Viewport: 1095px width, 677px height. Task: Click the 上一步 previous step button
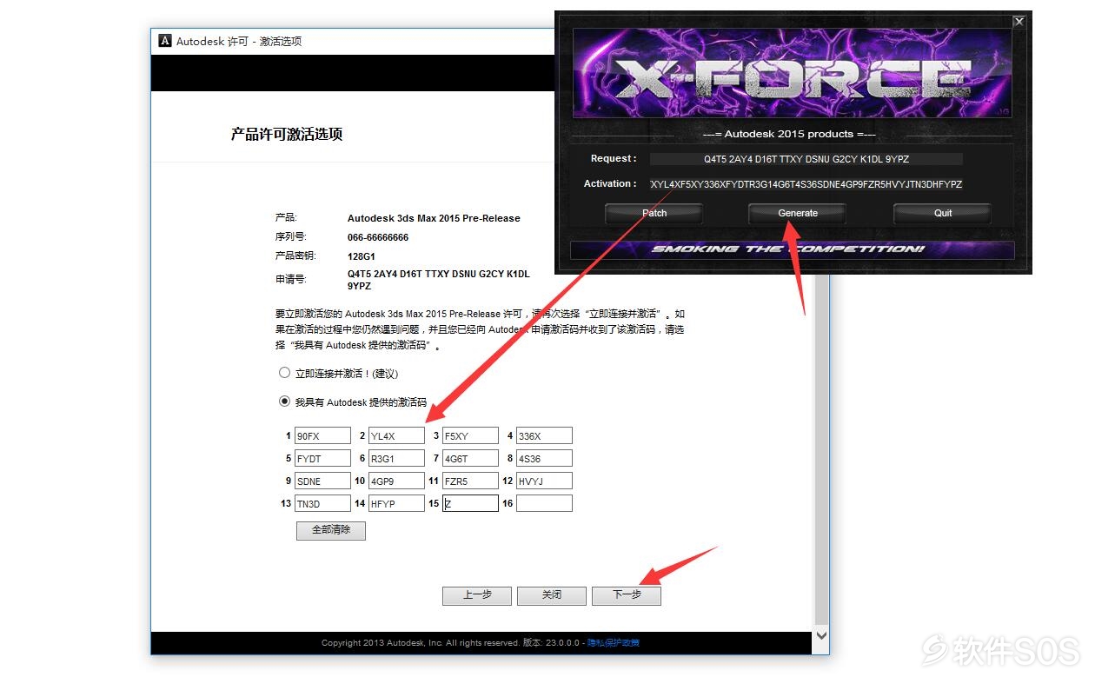point(477,595)
